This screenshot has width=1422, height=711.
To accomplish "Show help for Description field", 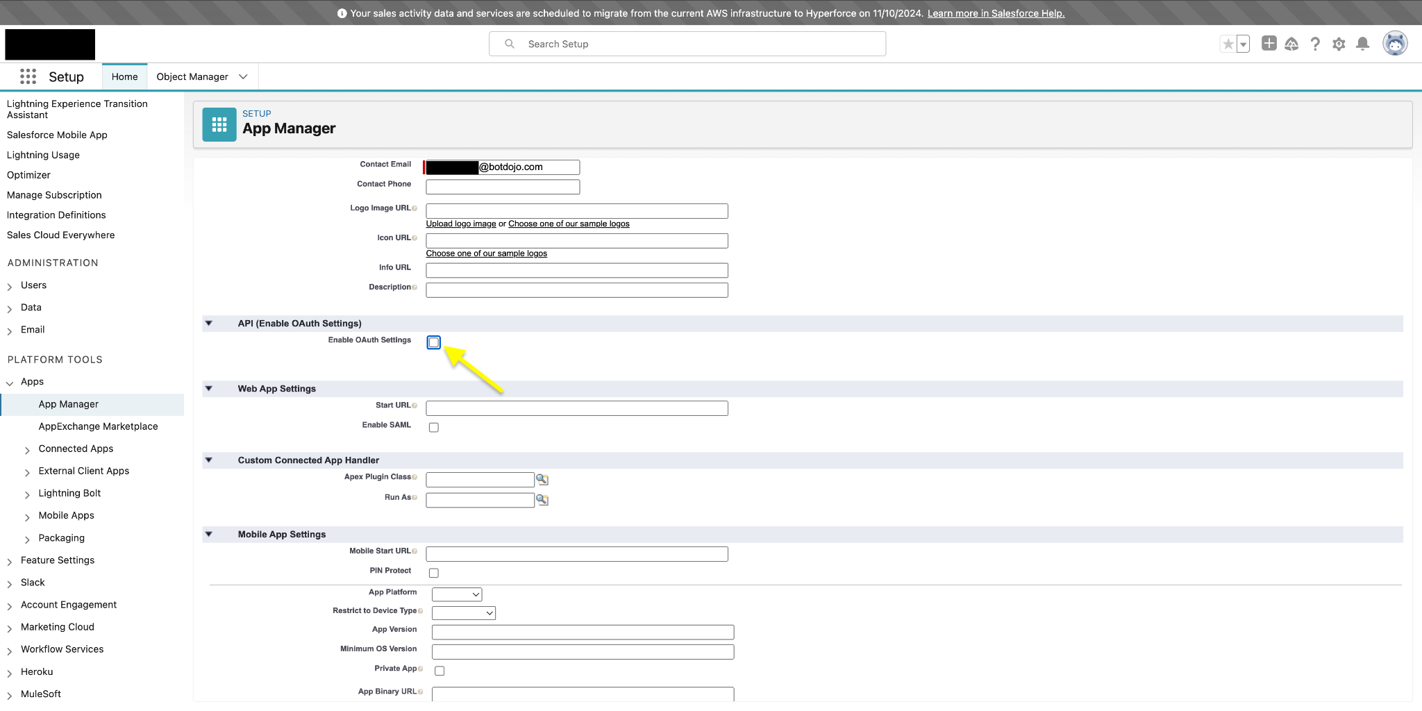I will coord(415,287).
